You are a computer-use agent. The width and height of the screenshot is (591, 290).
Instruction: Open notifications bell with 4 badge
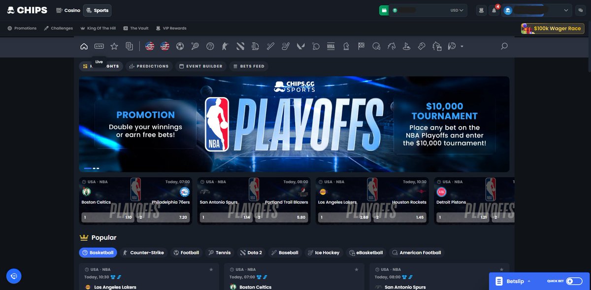click(x=494, y=10)
